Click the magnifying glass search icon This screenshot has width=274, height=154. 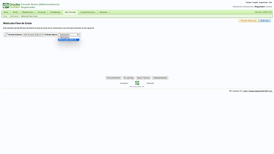[x=6, y=35]
